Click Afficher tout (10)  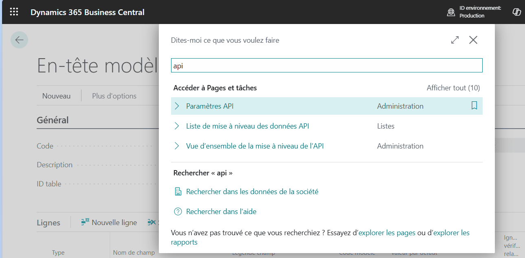click(x=453, y=88)
